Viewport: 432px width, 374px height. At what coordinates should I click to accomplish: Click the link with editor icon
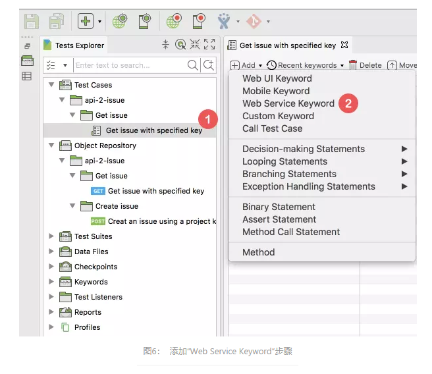point(180,44)
